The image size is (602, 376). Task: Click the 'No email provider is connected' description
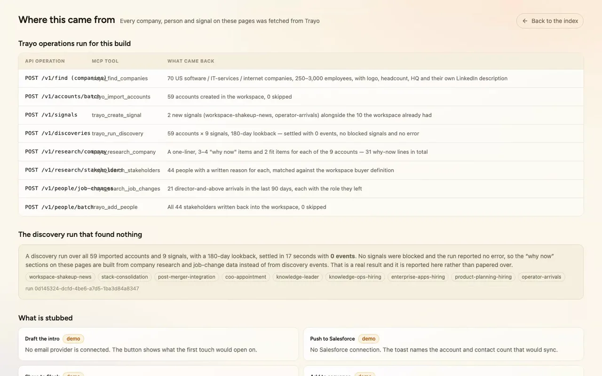coord(141,350)
